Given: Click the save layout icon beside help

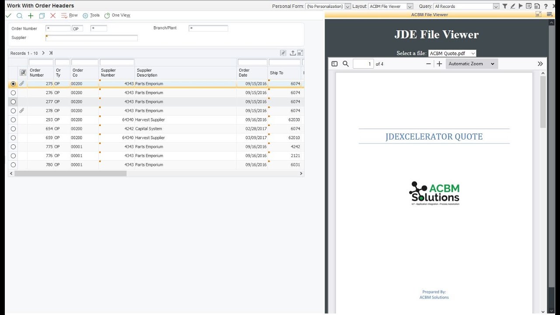Looking at the screenshot, I should pyautogui.click(x=537, y=6).
